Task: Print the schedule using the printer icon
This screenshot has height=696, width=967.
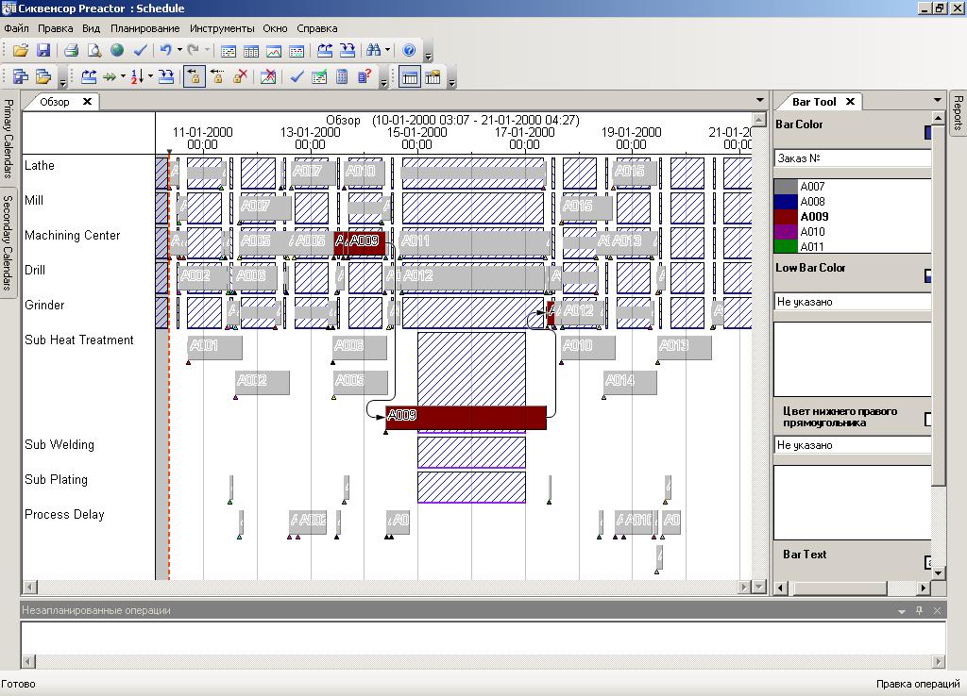Action: [x=72, y=51]
